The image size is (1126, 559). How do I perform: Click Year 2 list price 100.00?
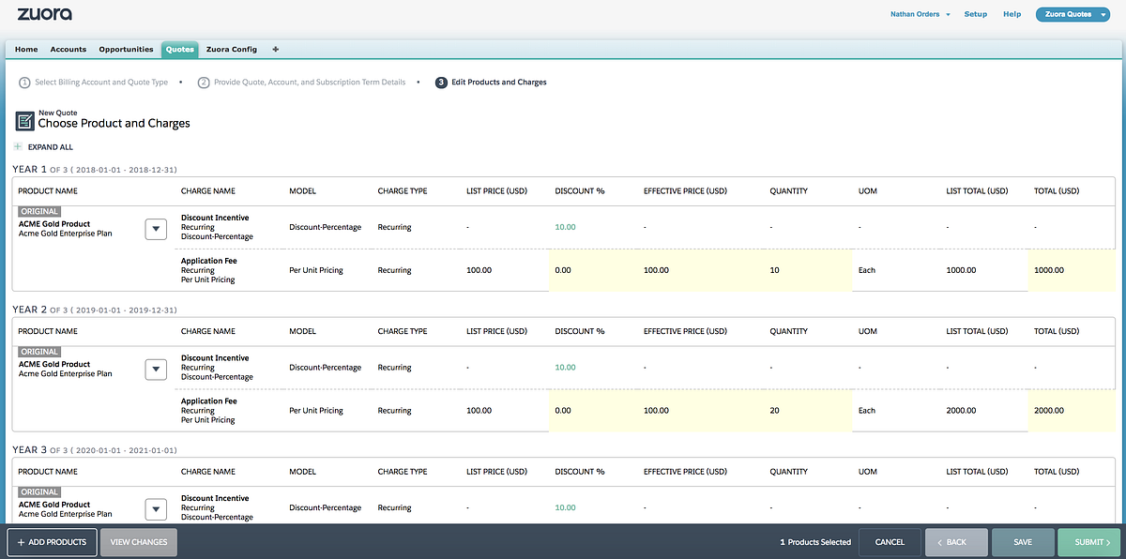click(479, 411)
